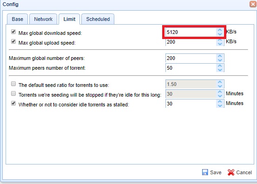The width and height of the screenshot is (257, 184).
Task: Decrease stalled idle torrents minutes
Action: [220, 105]
